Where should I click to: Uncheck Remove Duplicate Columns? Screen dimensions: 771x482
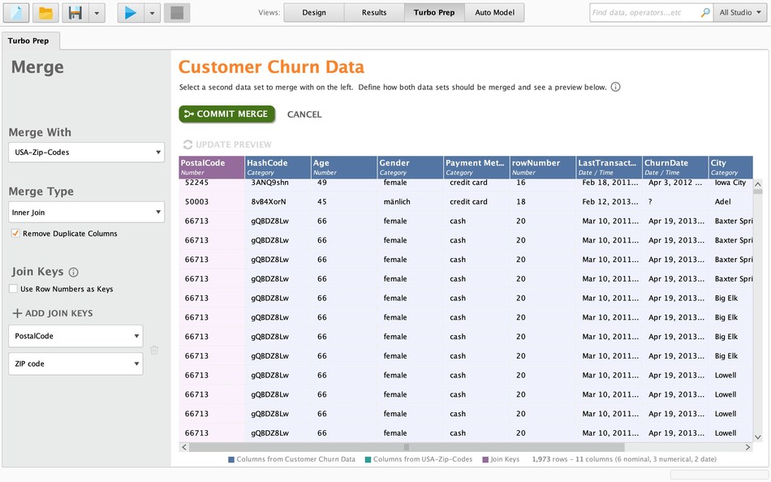(15, 234)
